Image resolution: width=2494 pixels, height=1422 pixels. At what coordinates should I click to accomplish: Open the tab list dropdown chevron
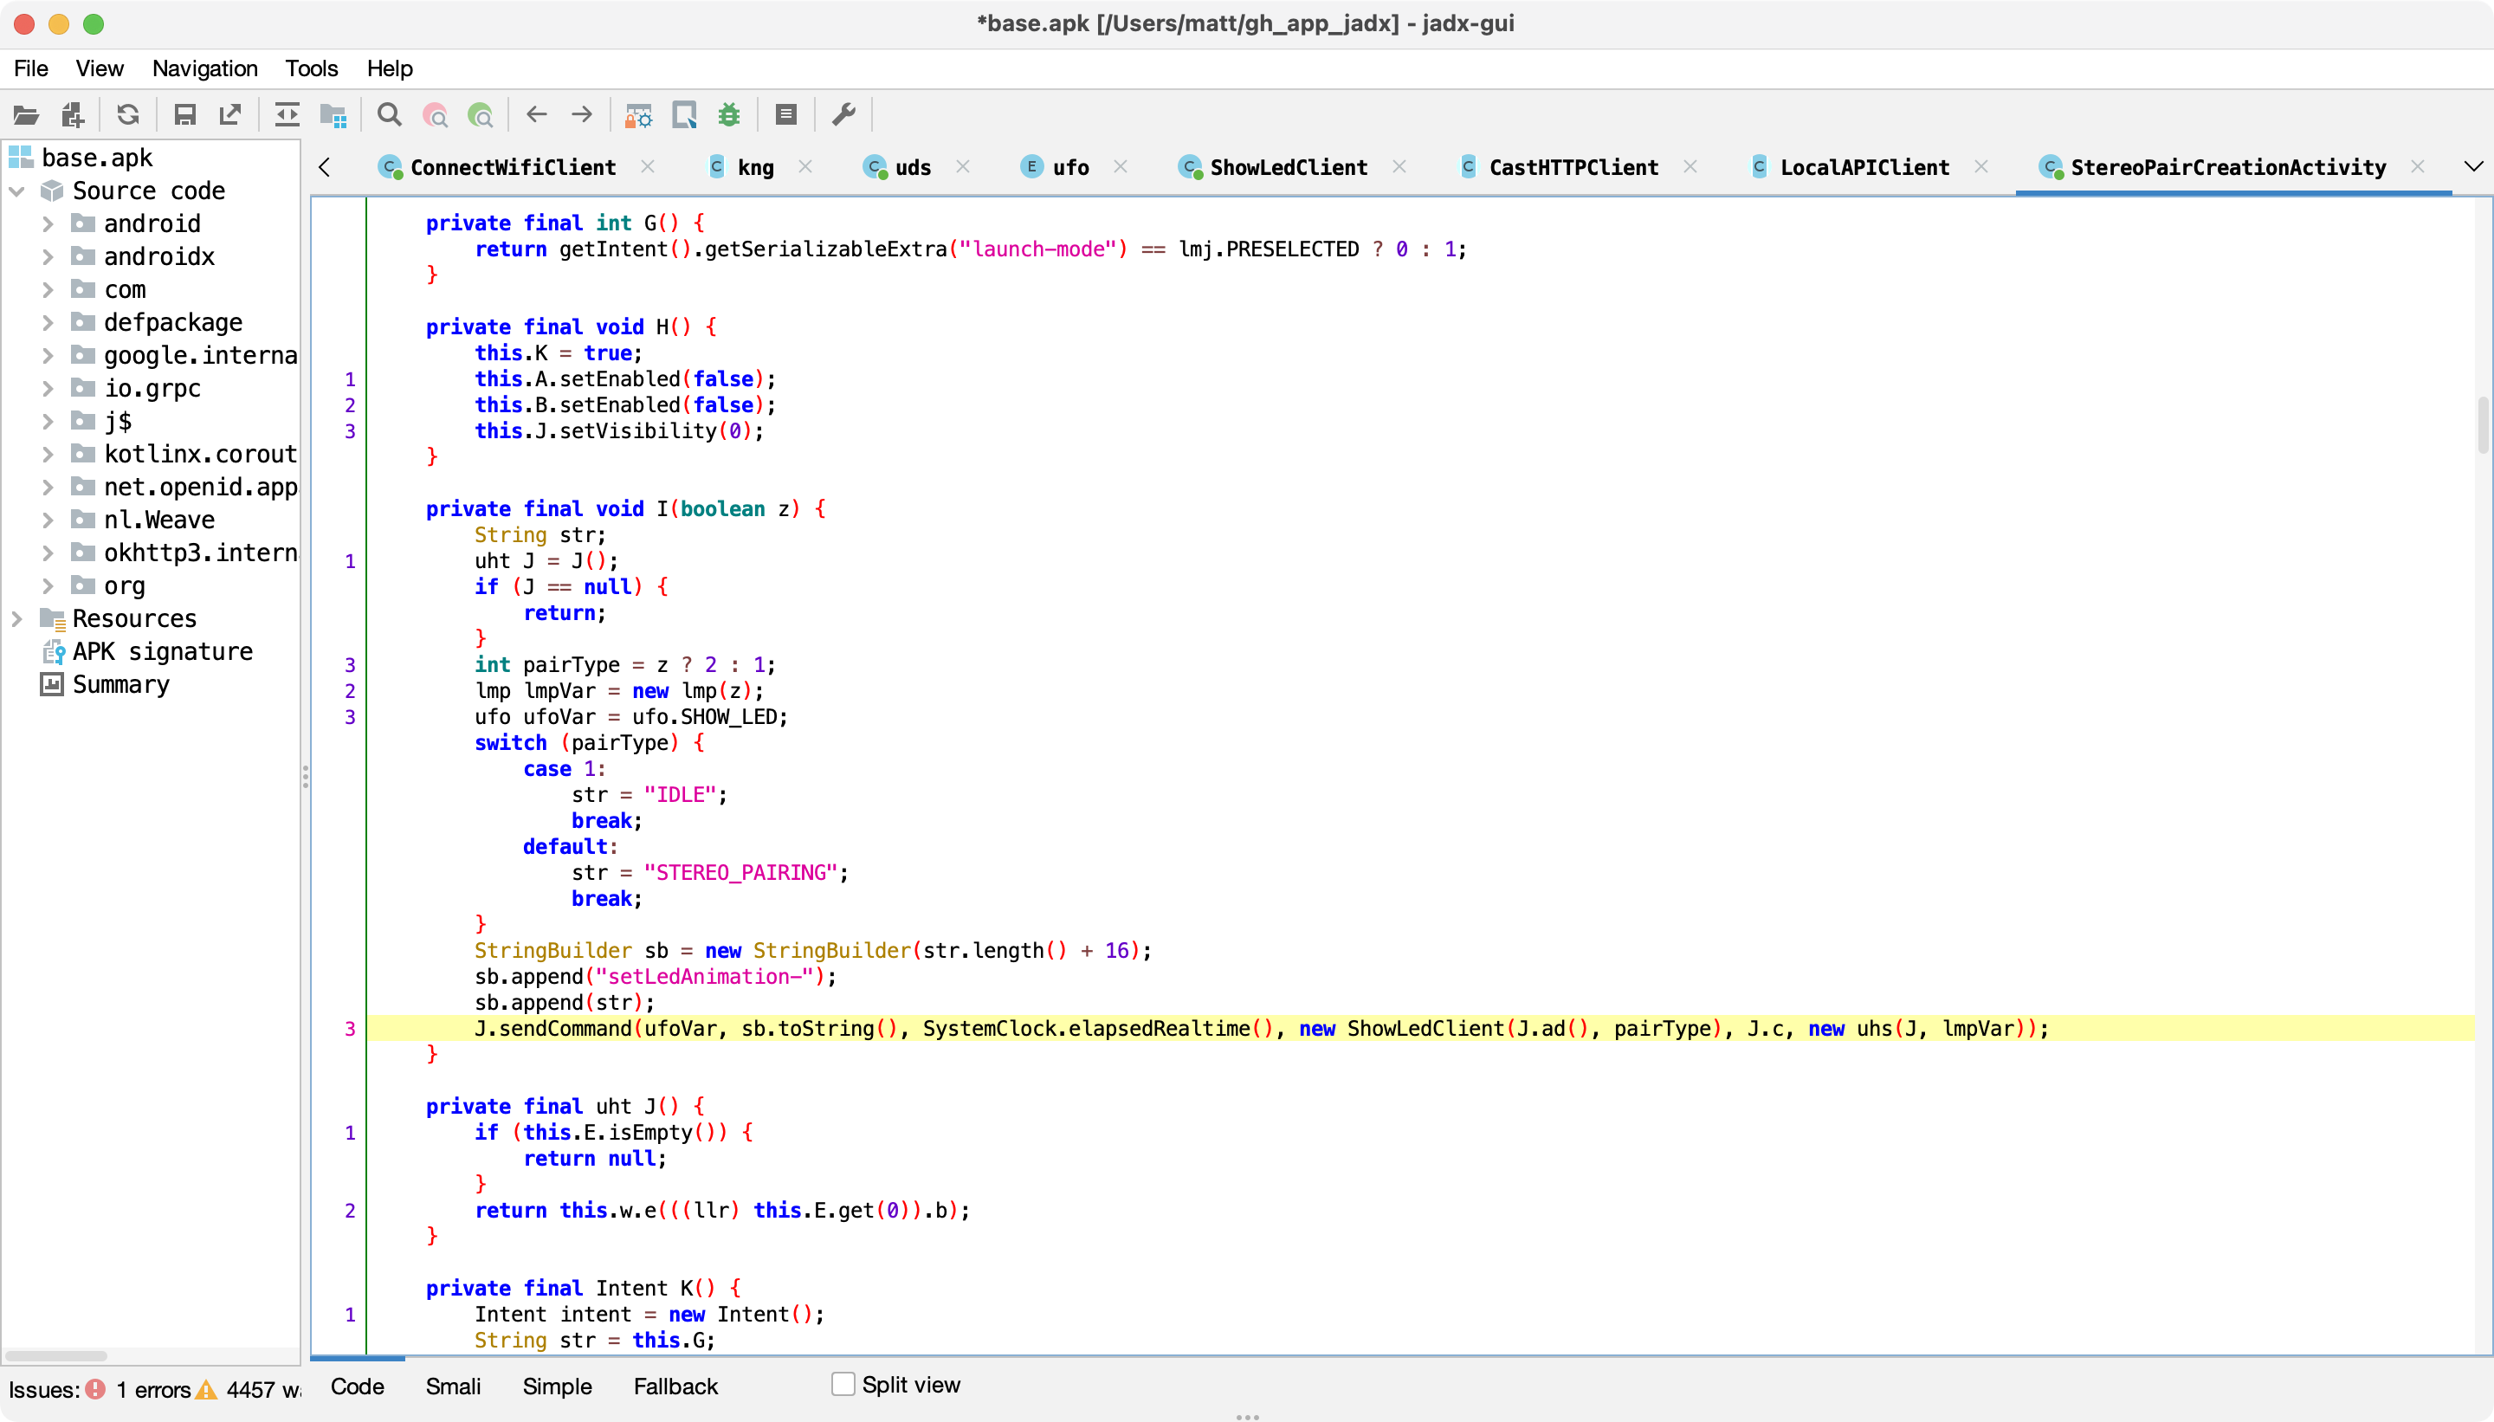click(2472, 167)
